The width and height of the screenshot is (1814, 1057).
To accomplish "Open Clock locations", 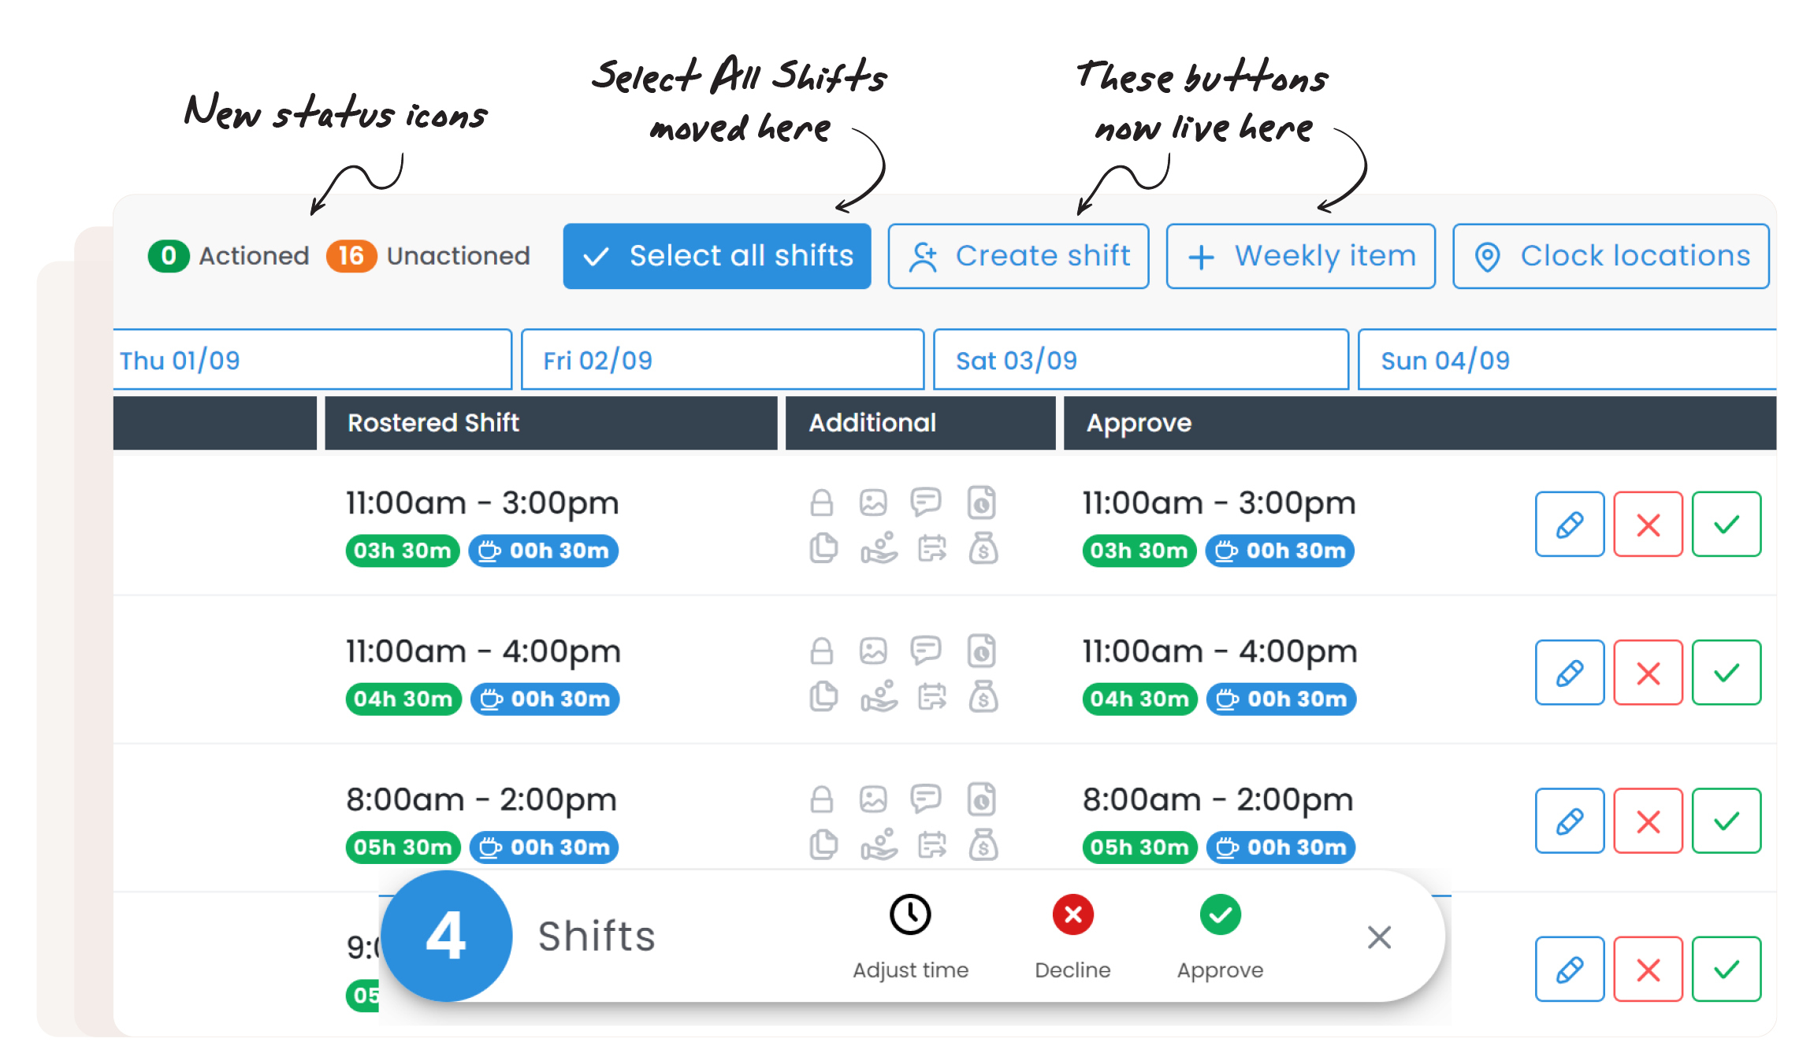I will click(1611, 256).
